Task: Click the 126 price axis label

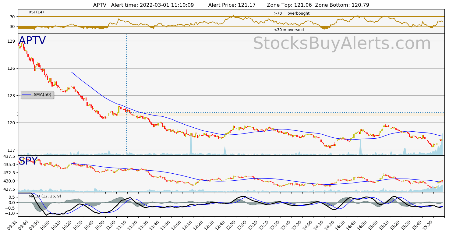Action: click(x=11, y=68)
